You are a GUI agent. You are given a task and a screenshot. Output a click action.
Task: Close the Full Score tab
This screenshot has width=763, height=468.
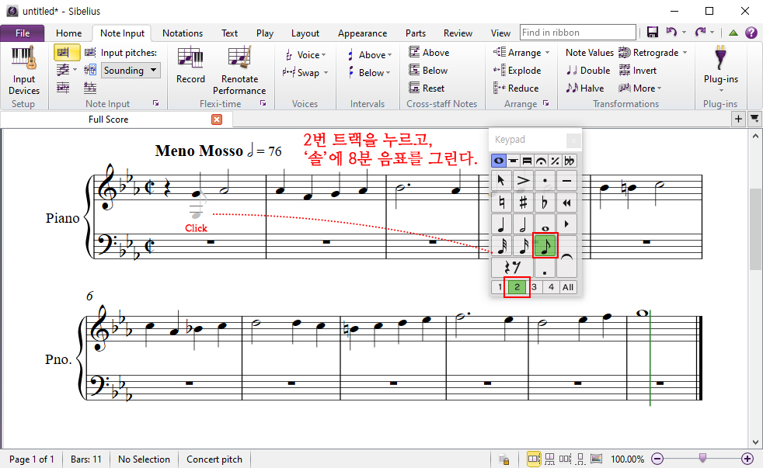(217, 120)
